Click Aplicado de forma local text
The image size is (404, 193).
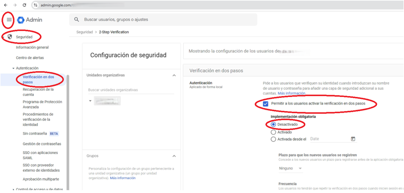206,87
